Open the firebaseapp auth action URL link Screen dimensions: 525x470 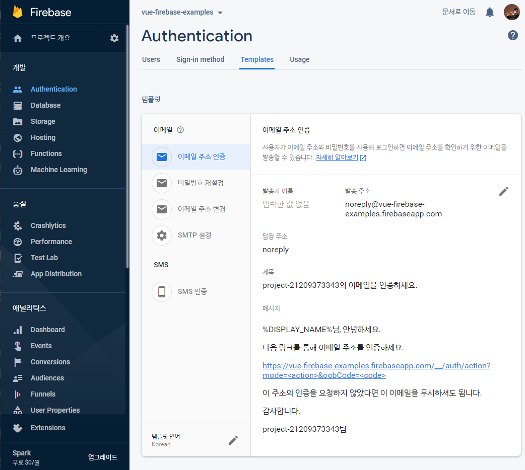click(376, 371)
